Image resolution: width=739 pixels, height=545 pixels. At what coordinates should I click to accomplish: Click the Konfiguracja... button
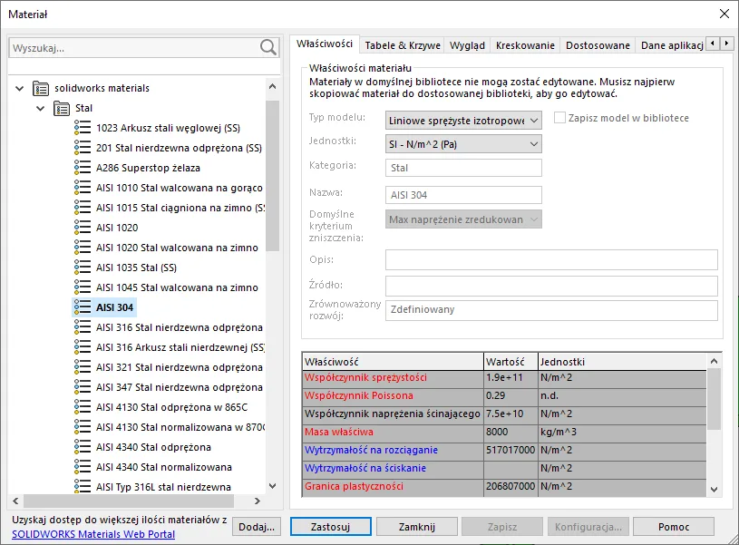coord(588,527)
